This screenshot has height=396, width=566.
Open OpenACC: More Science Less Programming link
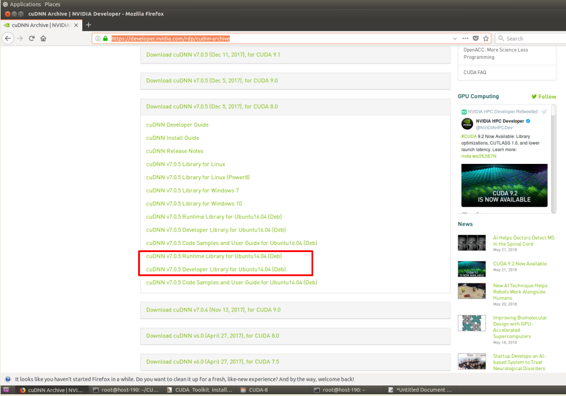click(x=495, y=53)
